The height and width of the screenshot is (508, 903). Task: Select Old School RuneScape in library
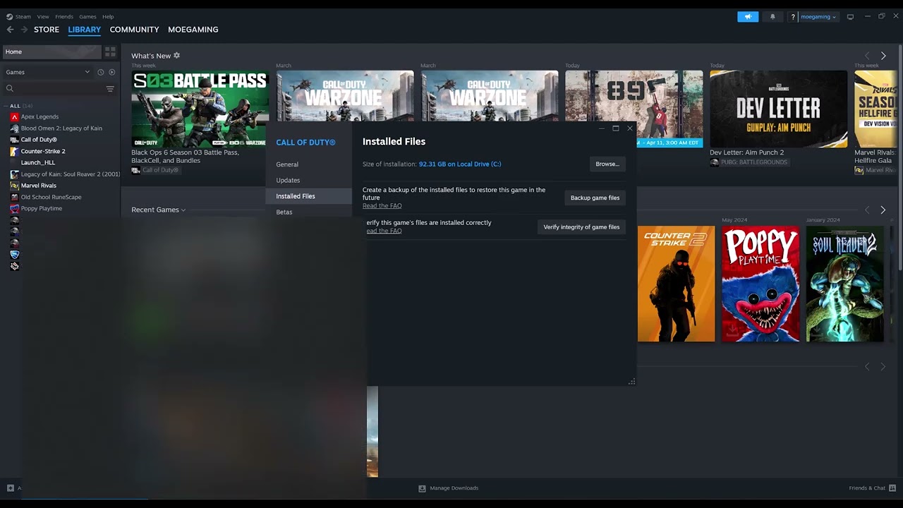[51, 197]
